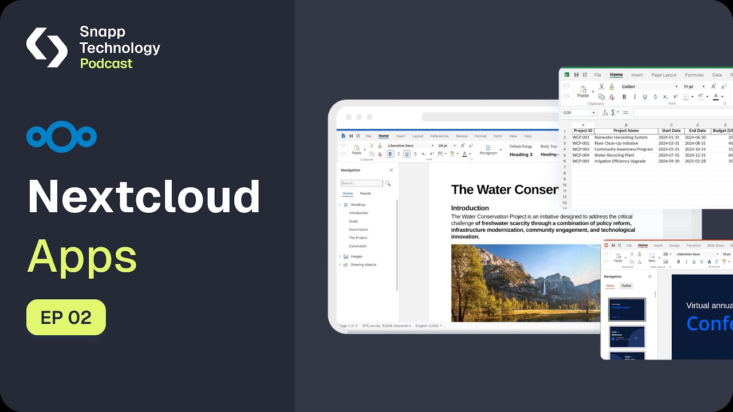733x412 pixels.
Task: Click the Save icon in the presentation window
Action: point(613,245)
